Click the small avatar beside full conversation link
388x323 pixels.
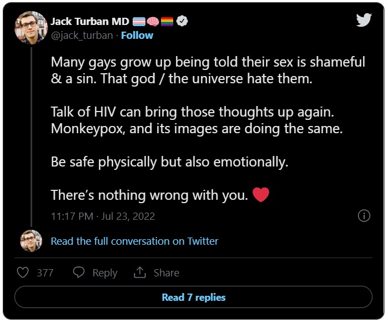[31, 241]
